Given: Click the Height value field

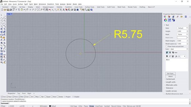Looking at the screenshot, I should pyautogui.click(x=182, y=31).
